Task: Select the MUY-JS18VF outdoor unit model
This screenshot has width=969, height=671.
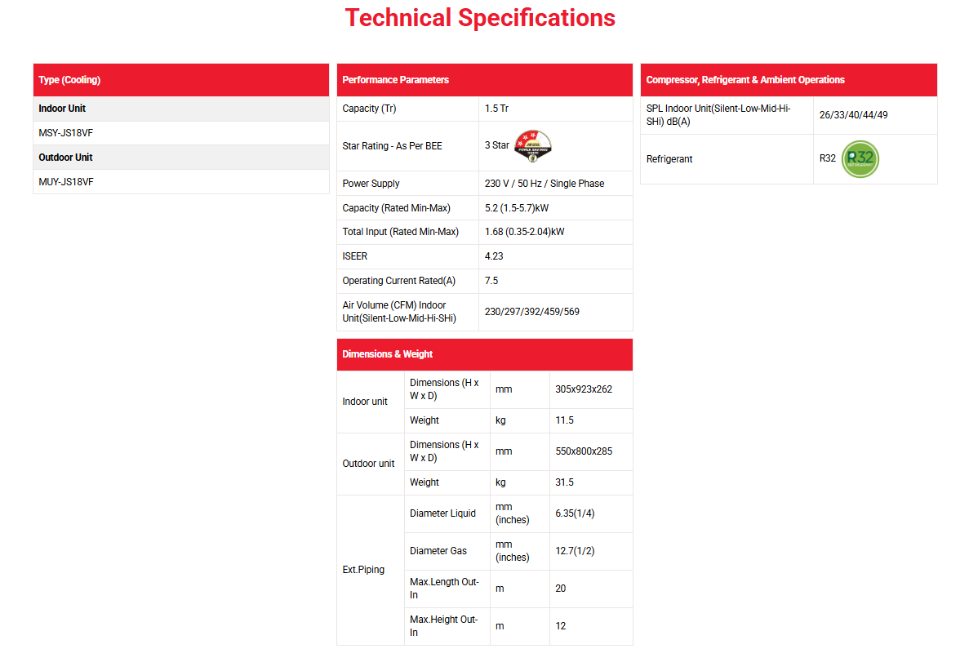Action: point(66,182)
